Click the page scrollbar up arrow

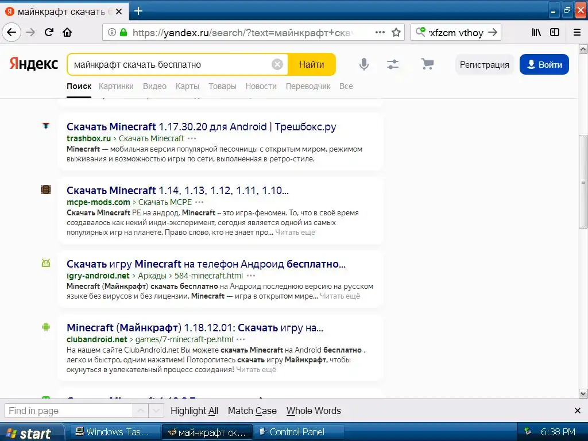583,49
